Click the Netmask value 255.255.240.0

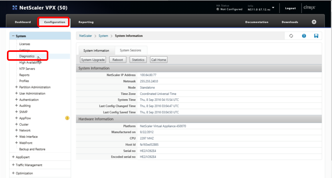pyautogui.click(x=149, y=81)
